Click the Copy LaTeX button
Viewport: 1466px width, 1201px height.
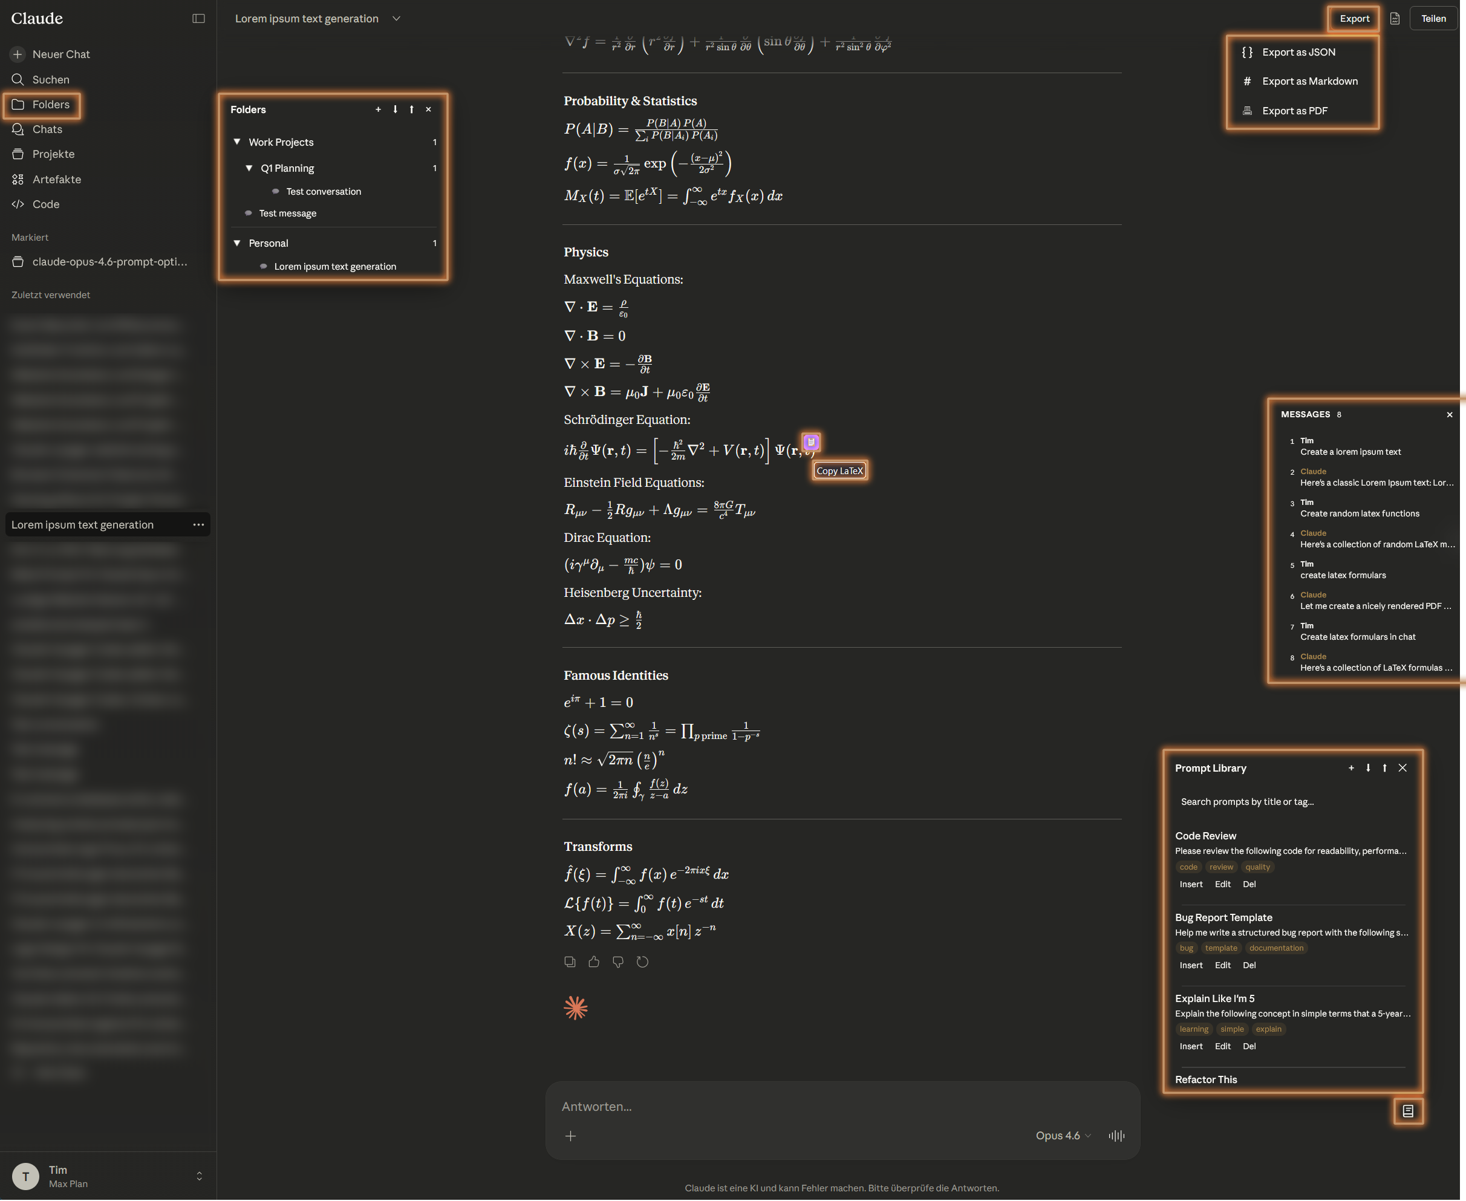click(x=840, y=471)
